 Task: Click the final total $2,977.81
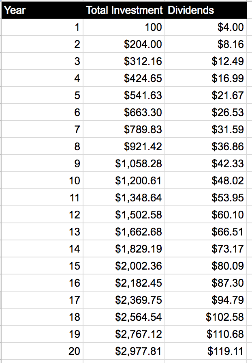click(124, 351)
